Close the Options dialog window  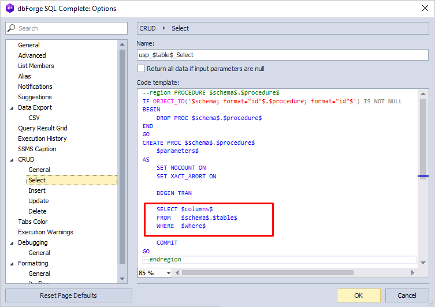(x=425, y=8)
